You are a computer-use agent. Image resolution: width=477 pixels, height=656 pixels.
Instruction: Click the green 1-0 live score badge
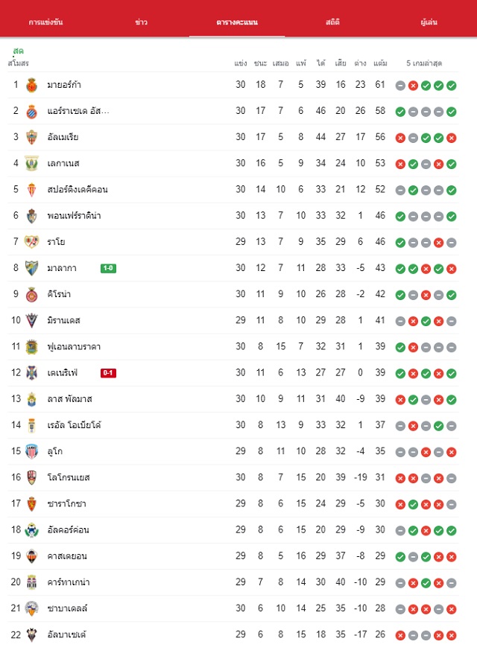pos(109,268)
